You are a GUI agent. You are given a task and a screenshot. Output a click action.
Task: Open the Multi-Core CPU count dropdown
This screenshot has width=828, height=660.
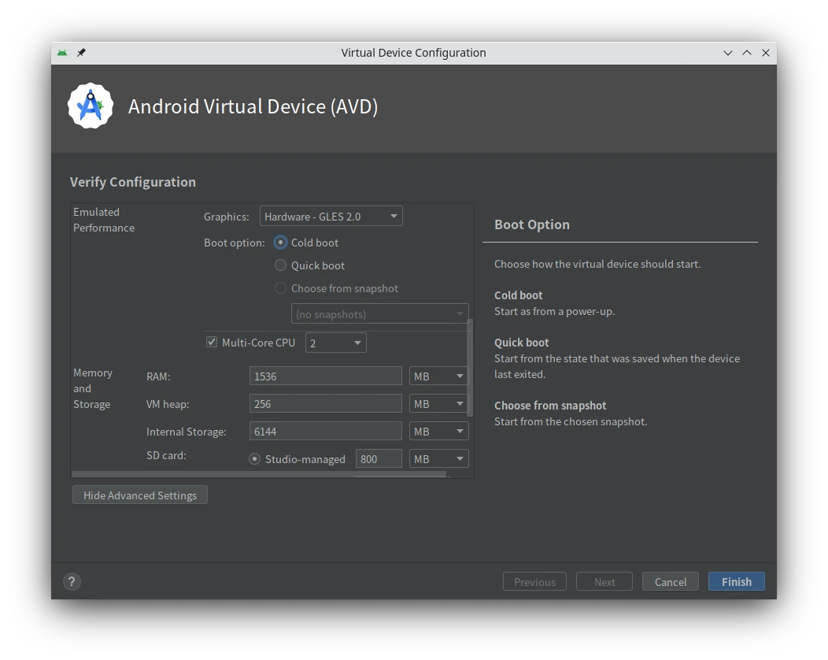tap(335, 343)
